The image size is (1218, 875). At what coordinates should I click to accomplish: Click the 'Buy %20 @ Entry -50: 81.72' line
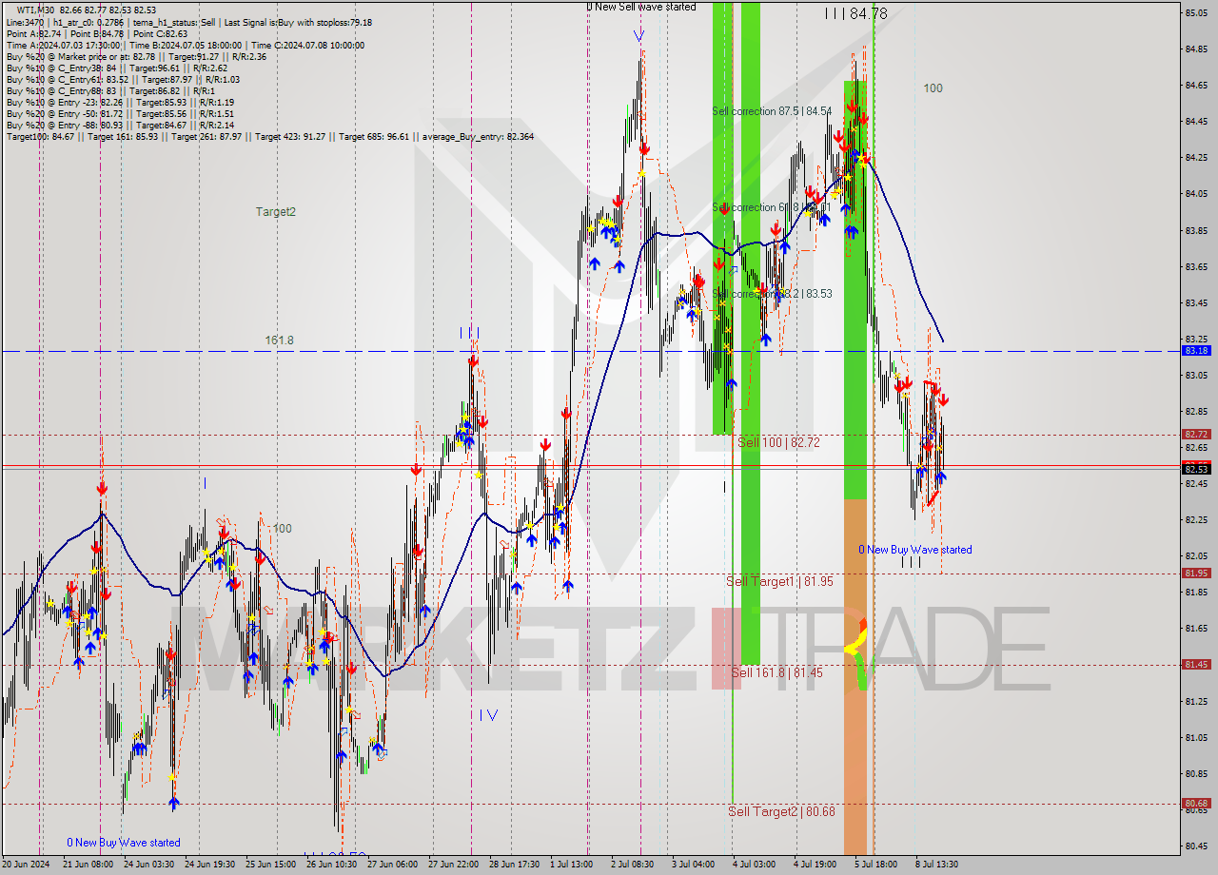120,114
